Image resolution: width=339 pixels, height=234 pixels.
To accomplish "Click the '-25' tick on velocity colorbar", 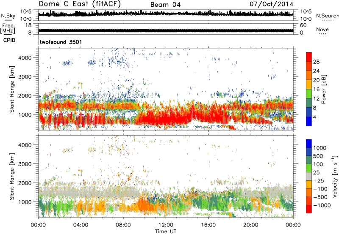I will (x=319, y=181).
